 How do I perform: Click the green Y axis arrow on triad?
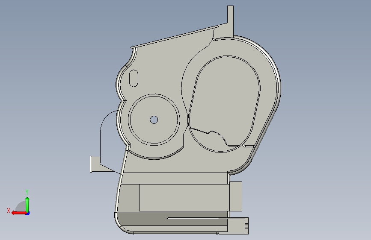(27, 205)
